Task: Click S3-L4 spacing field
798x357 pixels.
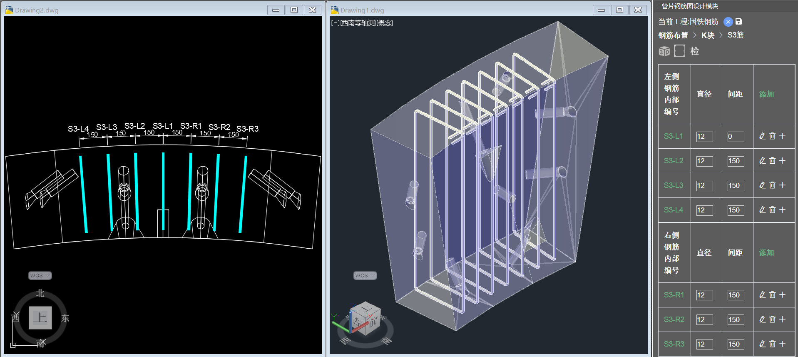Action: click(x=736, y=210)
